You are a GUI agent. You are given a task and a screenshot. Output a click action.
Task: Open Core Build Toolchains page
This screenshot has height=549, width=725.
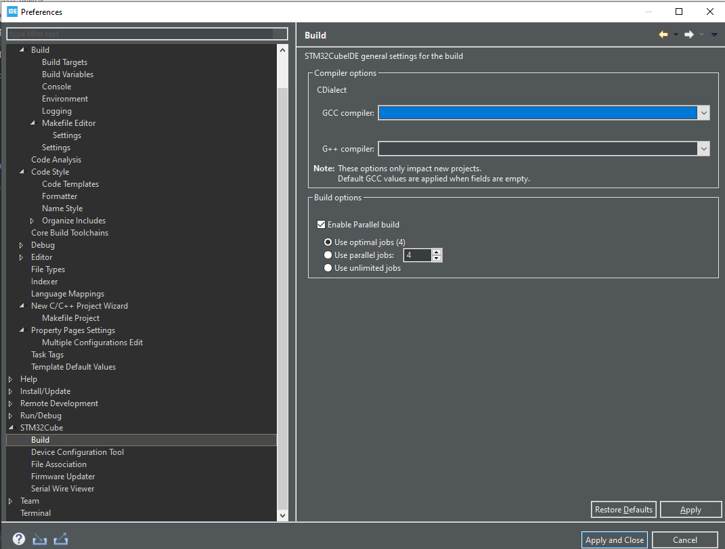[69, 233]
